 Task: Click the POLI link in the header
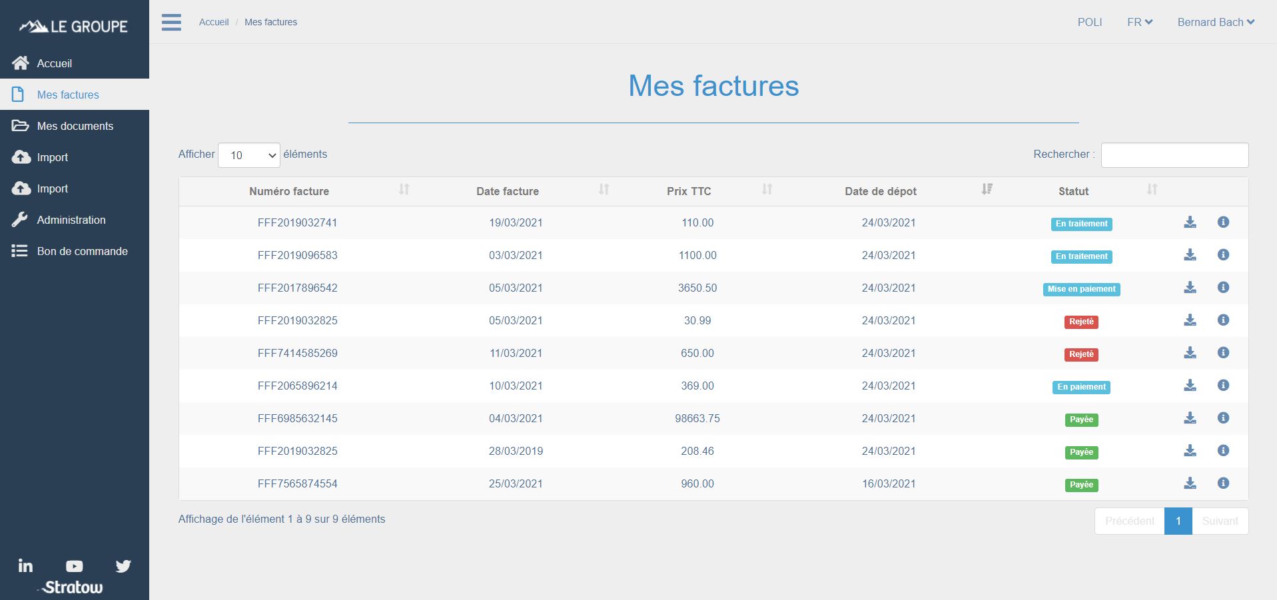[x=1090, y=22]
